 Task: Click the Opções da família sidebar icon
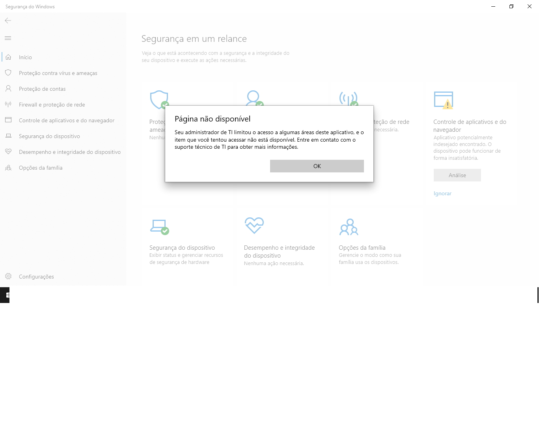point(8,167)
